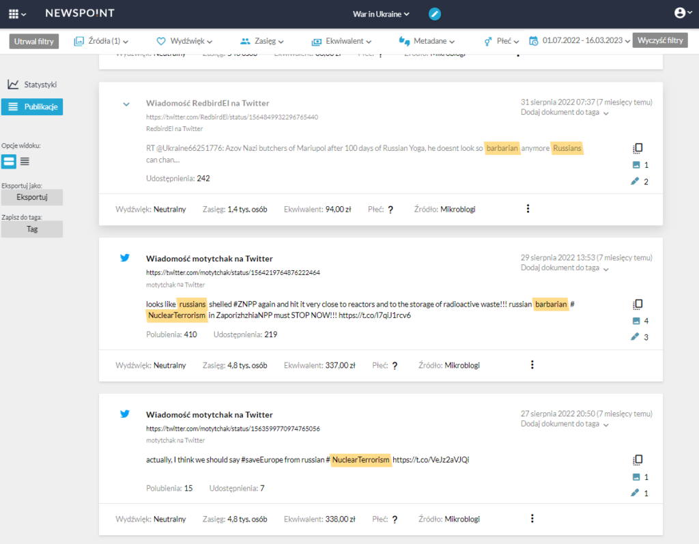
Task: Click Twitter bird icon of 29 sierpnia post
Action: coord(125,258)
